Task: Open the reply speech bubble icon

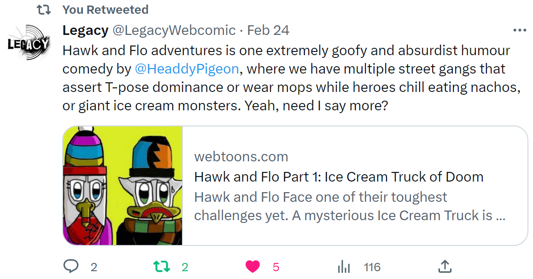Action: tap(70, 267)
